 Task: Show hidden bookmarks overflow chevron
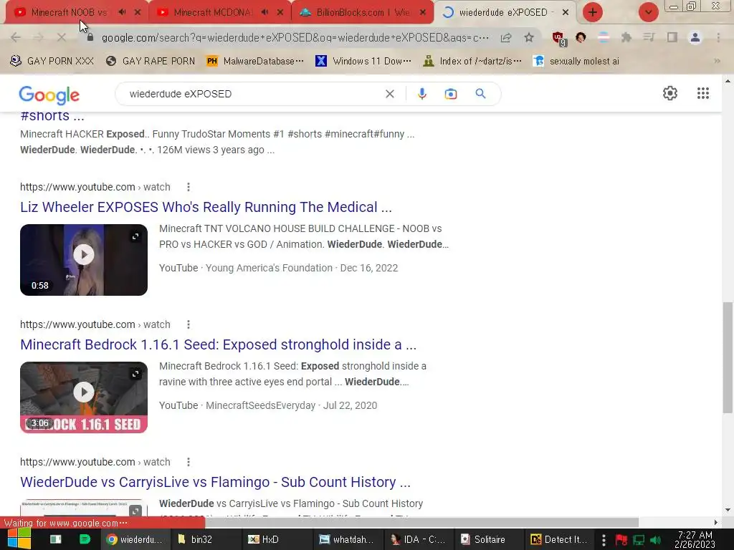[x=717, y=62]
